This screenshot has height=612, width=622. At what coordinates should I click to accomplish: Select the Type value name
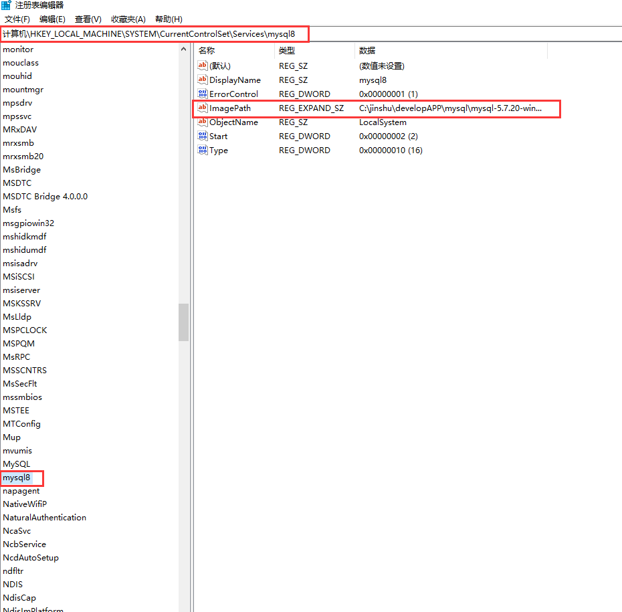(219, 150)
